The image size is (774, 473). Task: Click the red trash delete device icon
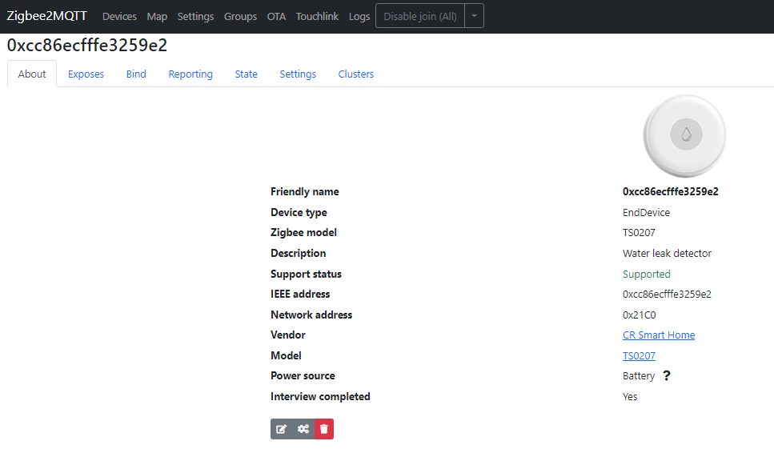(x=324, y=429)
